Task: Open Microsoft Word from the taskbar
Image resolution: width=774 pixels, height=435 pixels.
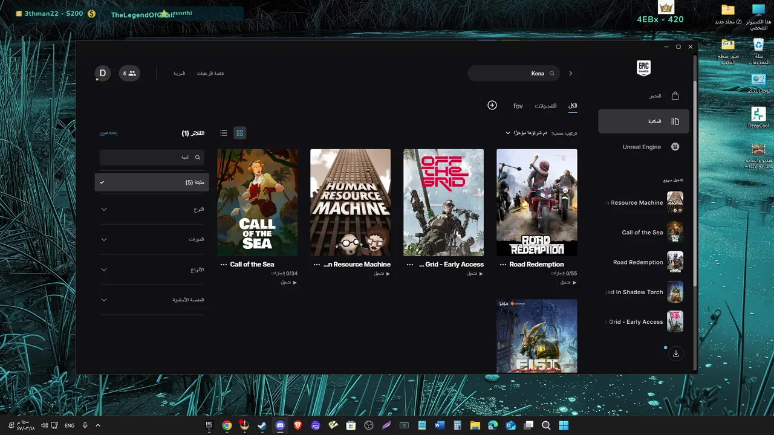Action: click(x=440, y=425)
